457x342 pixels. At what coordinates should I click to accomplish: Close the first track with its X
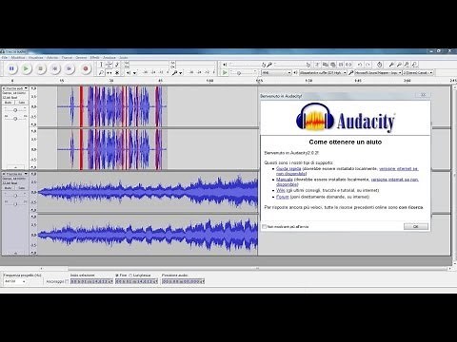coord(4,88)
